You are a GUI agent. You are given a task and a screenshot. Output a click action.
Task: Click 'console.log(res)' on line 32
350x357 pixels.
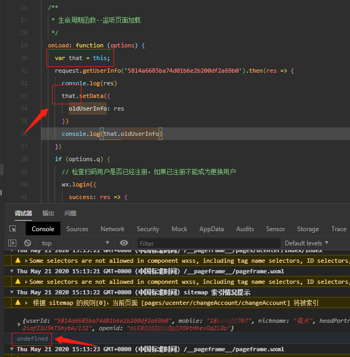pos(89,83)
